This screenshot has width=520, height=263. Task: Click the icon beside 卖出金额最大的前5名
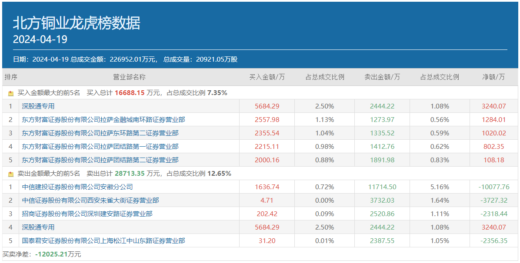coord(11,174)
